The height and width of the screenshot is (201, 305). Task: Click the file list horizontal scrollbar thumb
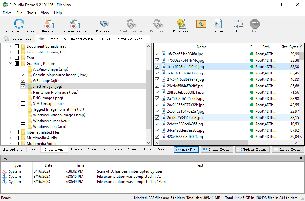click(x=203, y=143)
